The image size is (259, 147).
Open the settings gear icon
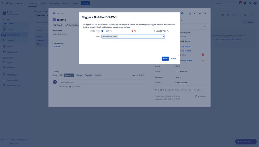pyautogui.click(x=250, y=3)
